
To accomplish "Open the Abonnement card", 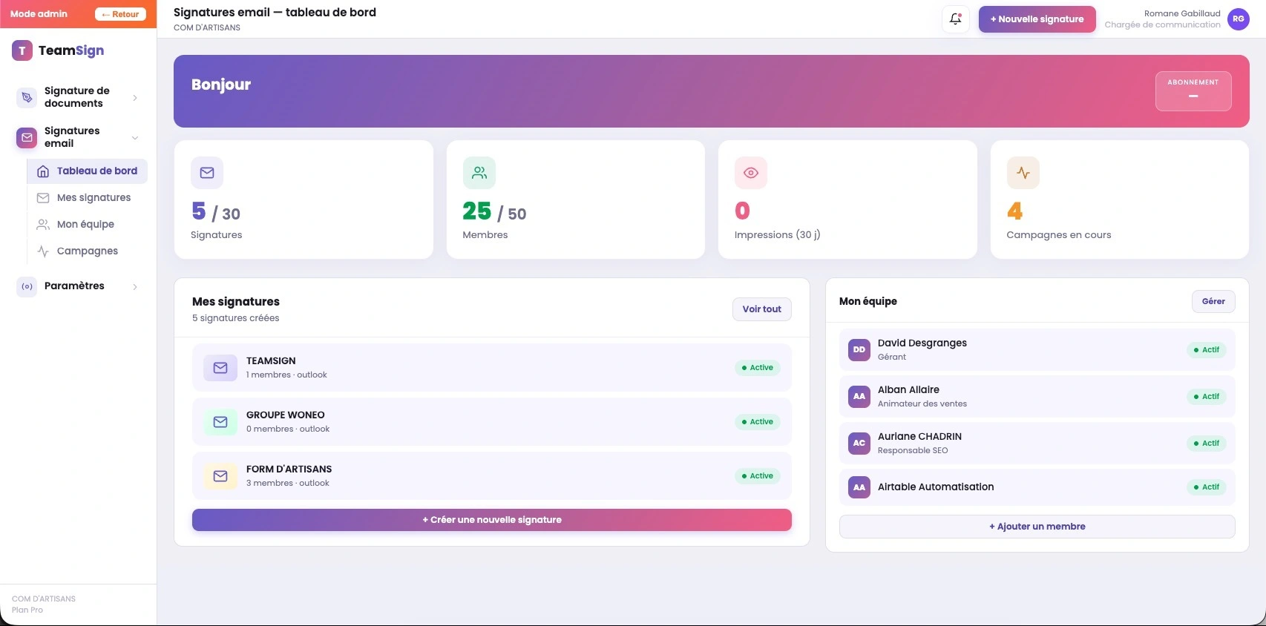I will point(1193,91).
